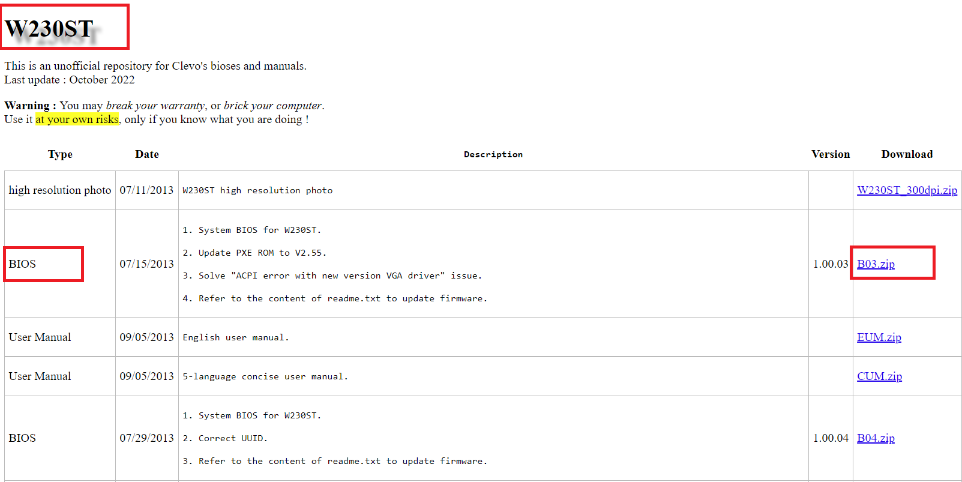Click version number 1.00.03

coord(831,264)
